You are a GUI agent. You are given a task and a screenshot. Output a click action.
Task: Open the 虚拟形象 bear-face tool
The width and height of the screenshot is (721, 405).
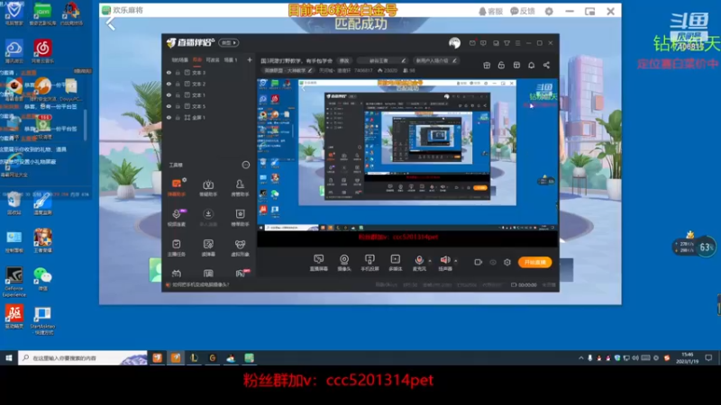[240, 247]
